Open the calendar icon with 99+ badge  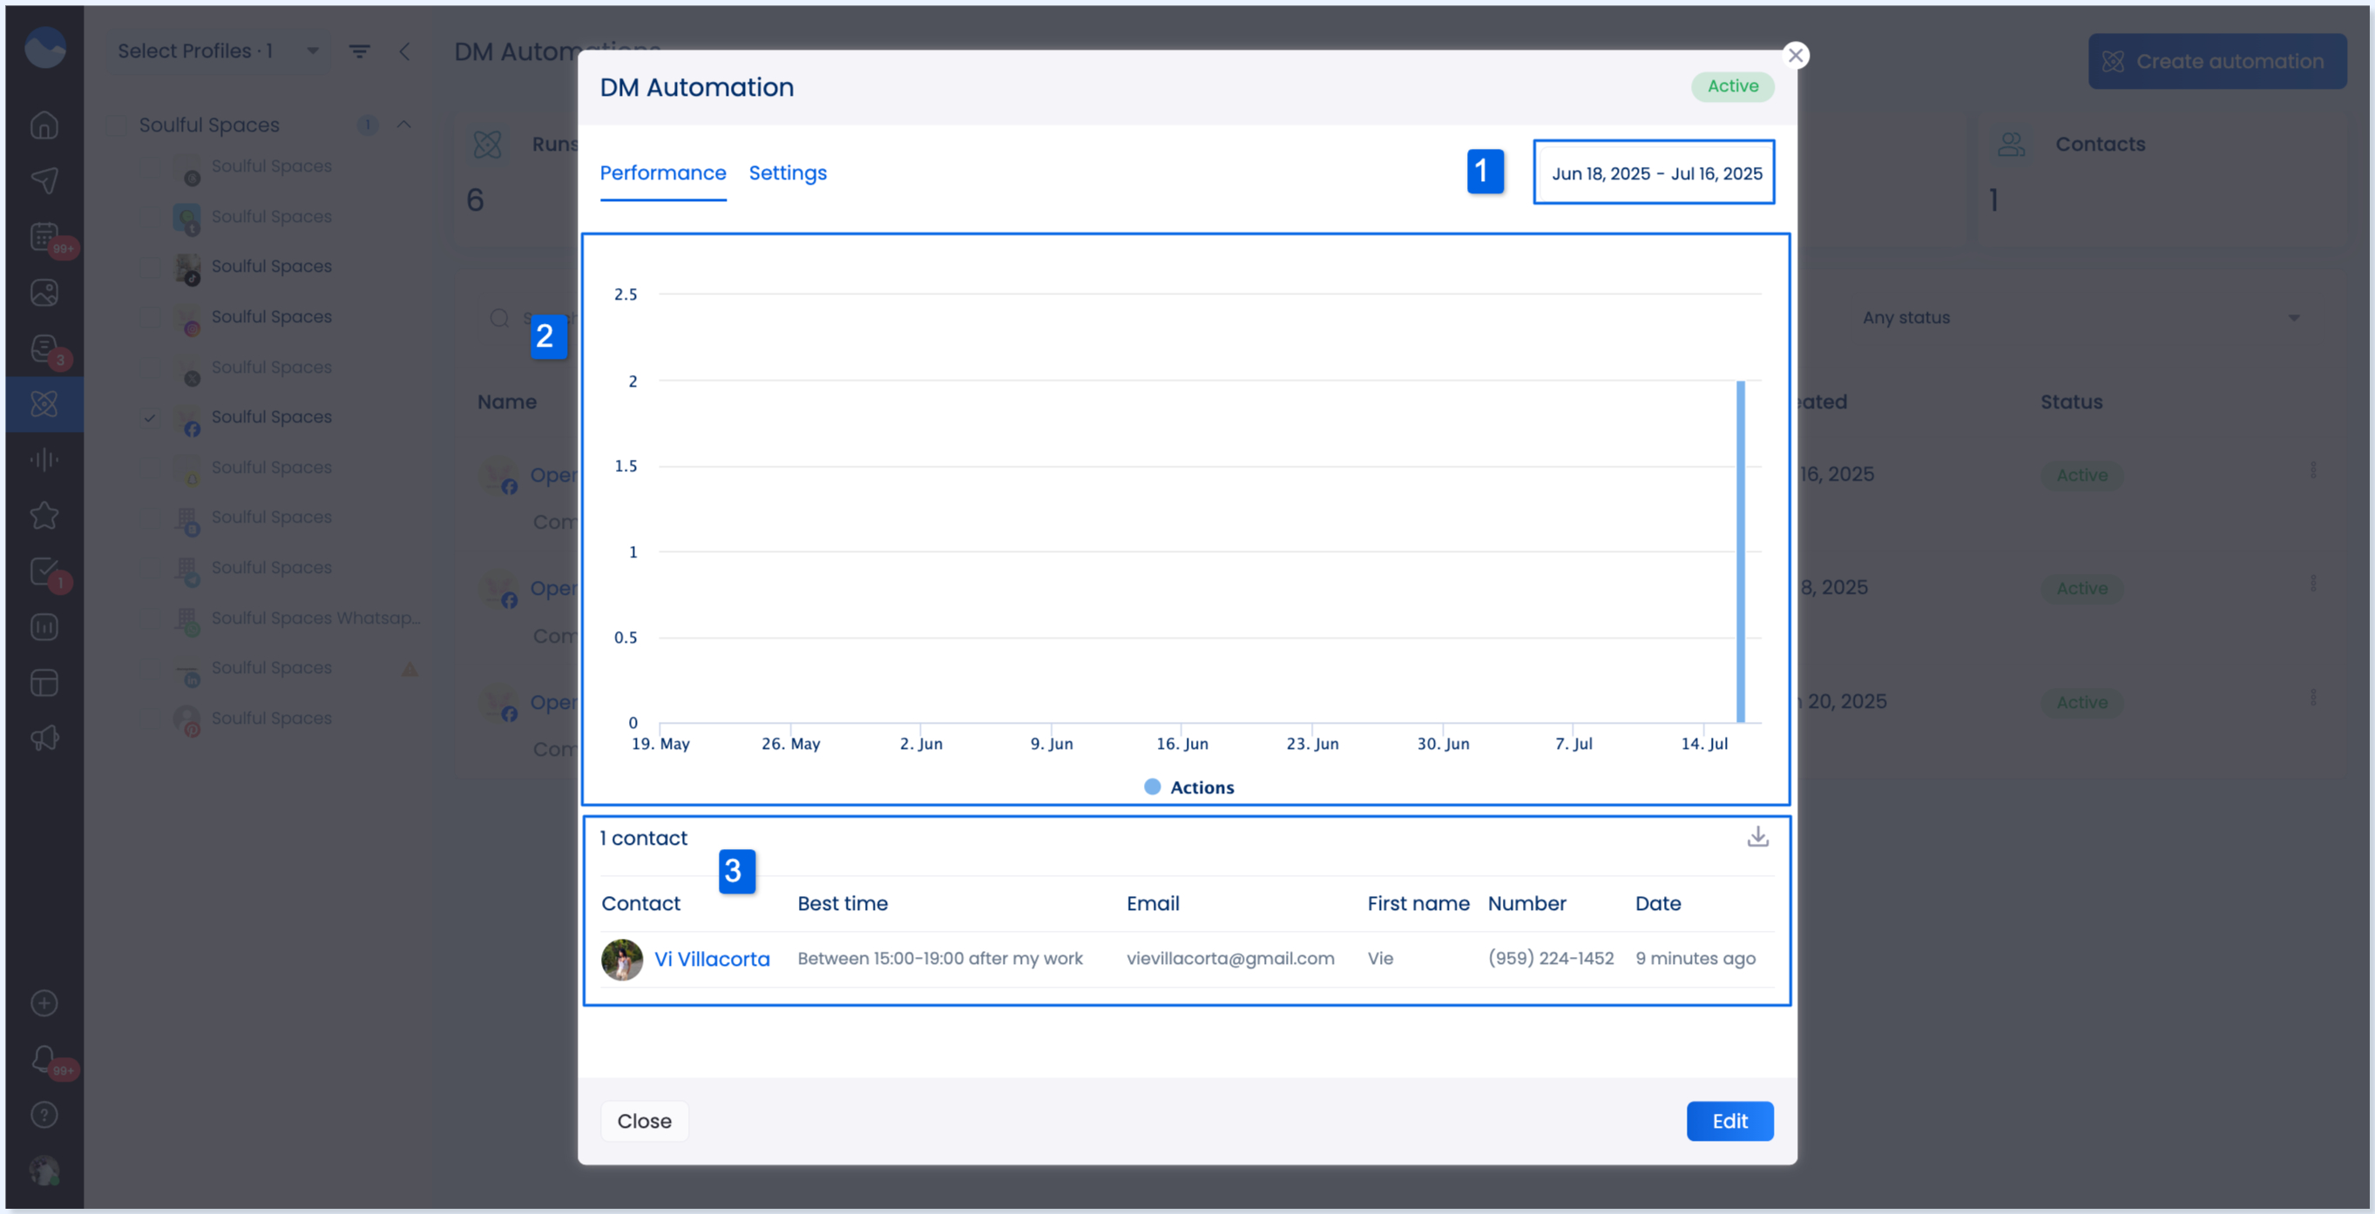[x=44, y=237]
